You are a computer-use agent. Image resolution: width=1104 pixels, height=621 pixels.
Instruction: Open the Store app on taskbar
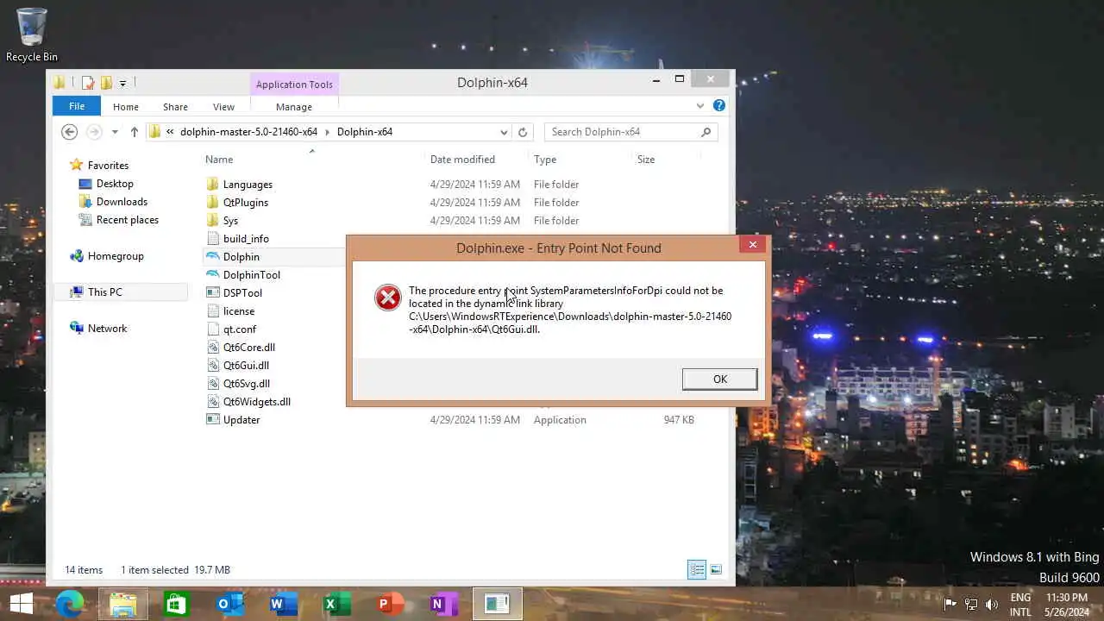tap(177, 604)
